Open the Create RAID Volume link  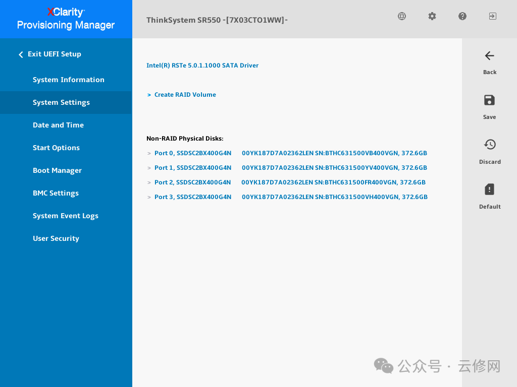click(185, 95)
